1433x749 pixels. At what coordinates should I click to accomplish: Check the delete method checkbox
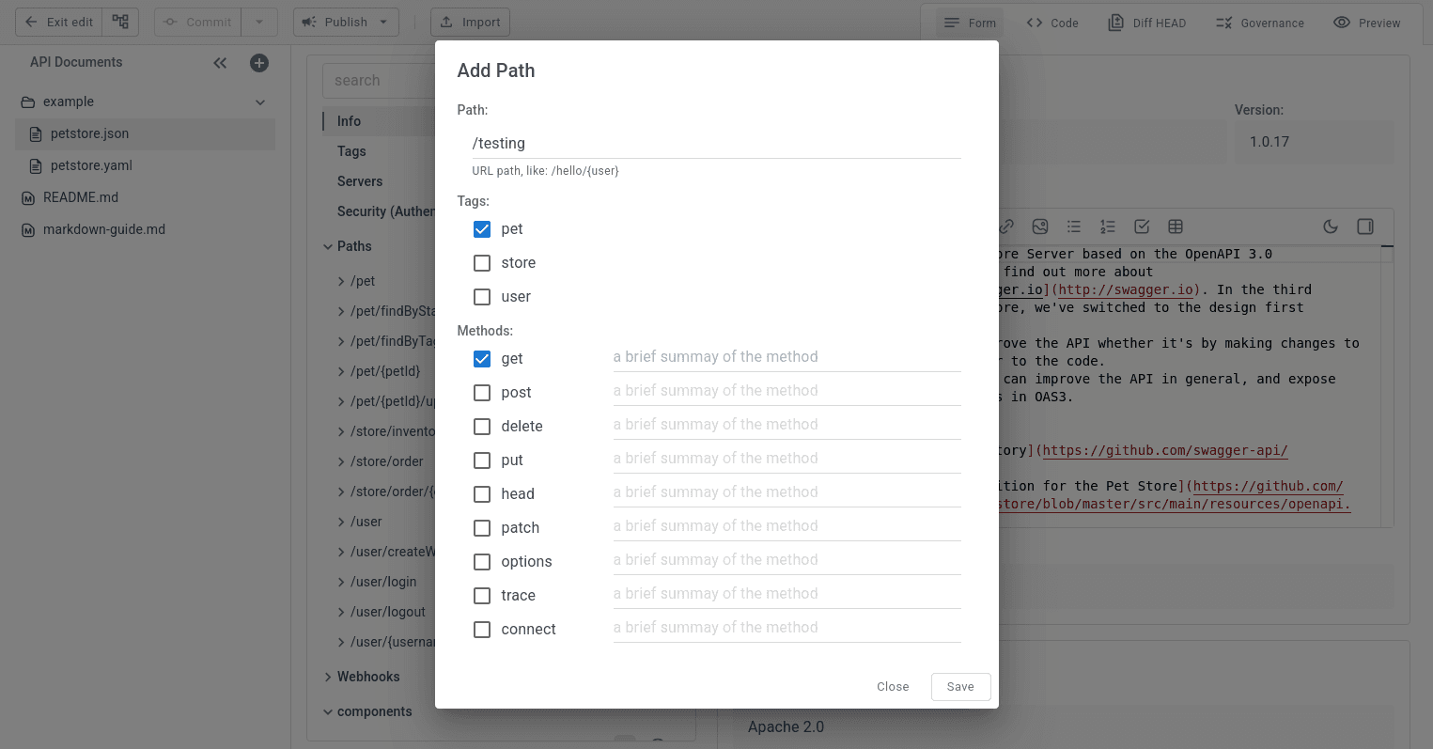pyautogui.click(x=482, y=427)
